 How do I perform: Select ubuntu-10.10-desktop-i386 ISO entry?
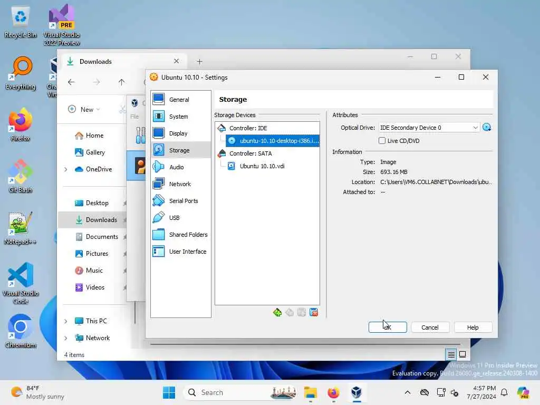point(273,140)
